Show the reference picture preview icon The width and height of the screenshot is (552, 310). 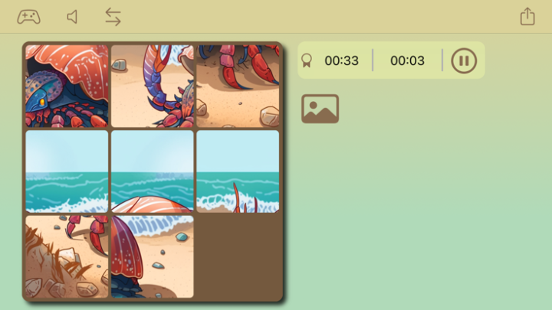click(x=320, y=109)
